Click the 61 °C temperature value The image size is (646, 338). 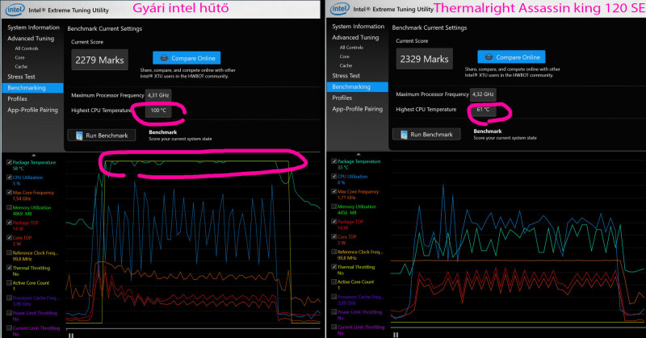483,110
